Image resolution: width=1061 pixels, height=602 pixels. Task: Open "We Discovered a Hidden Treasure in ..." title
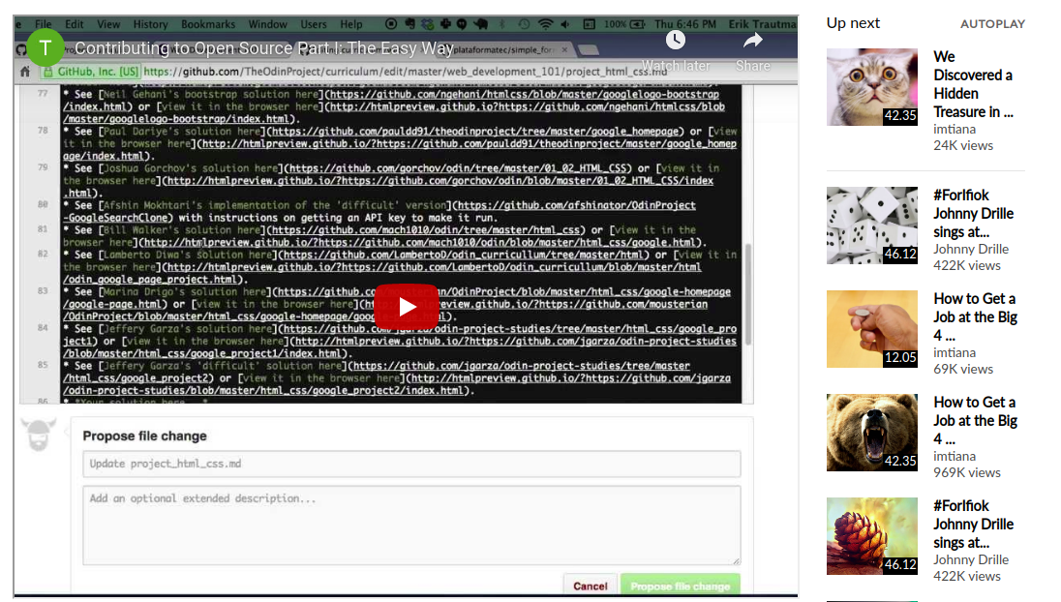973,84
